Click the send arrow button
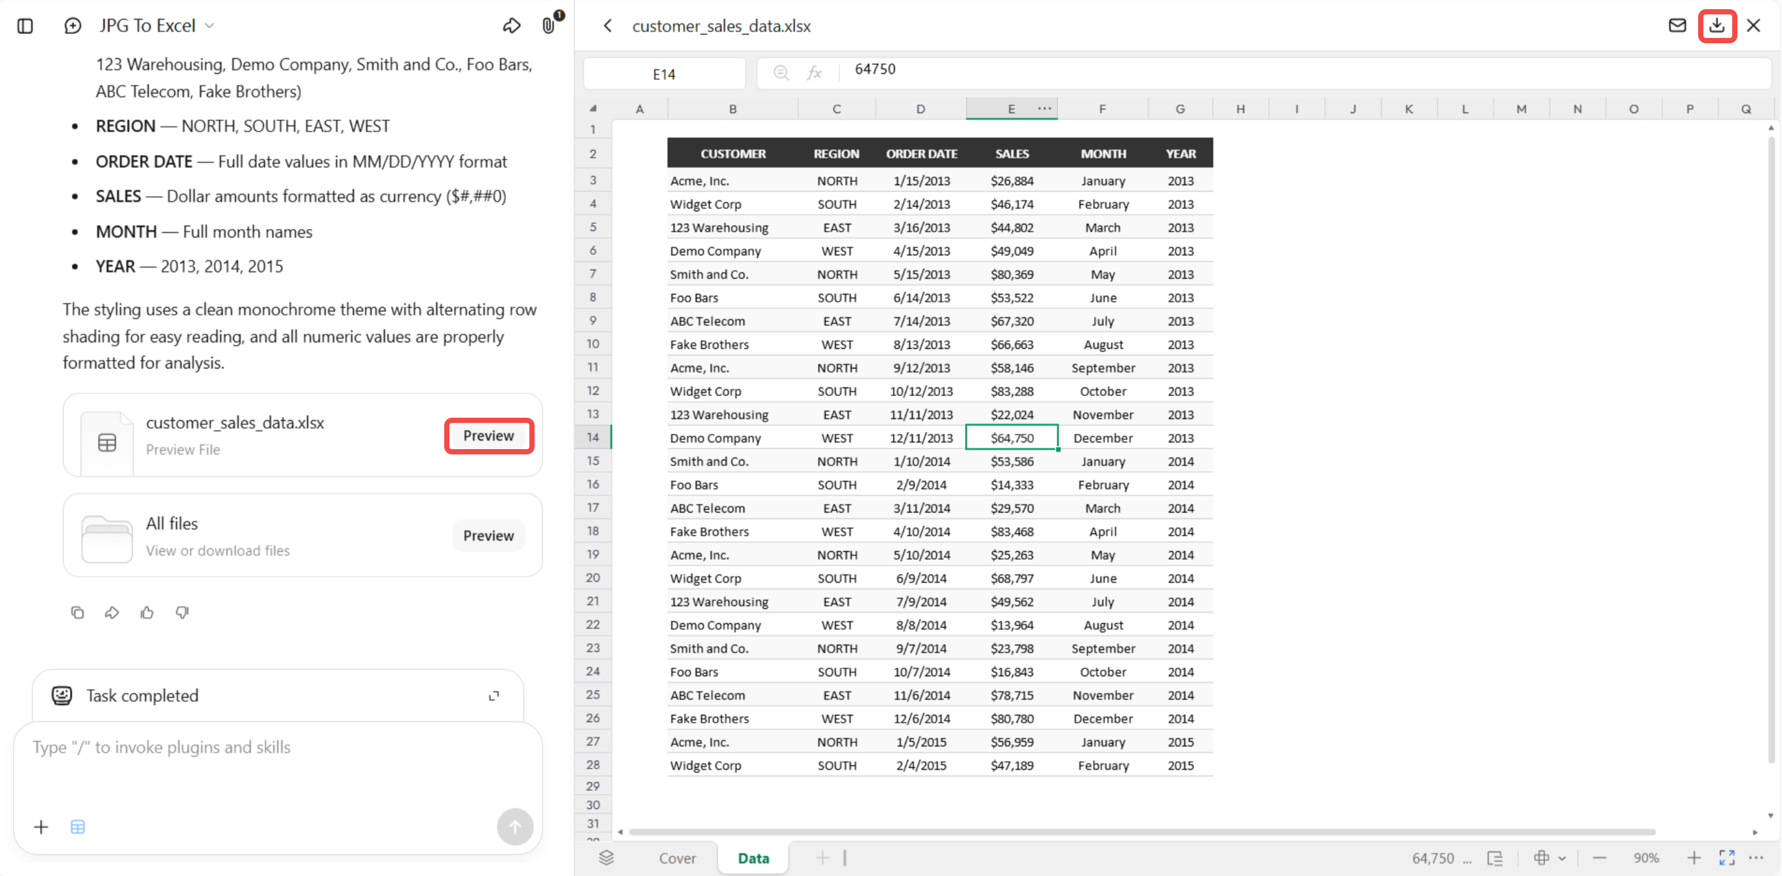The width and height of the screenshot is (1782, 876). click(x=515, y=827)
